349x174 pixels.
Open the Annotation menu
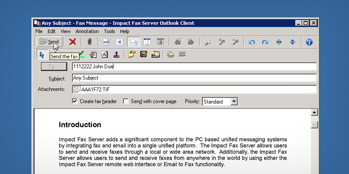pyautogui.click(x=87, y=31)
